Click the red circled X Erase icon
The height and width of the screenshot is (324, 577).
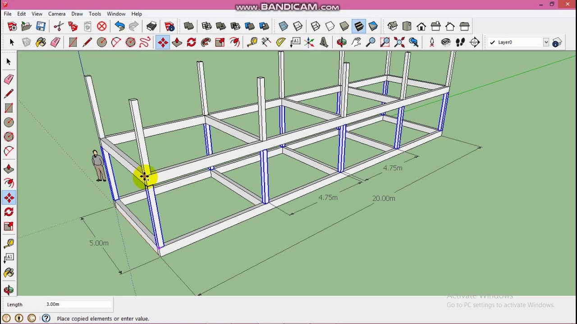pos(102,26)
